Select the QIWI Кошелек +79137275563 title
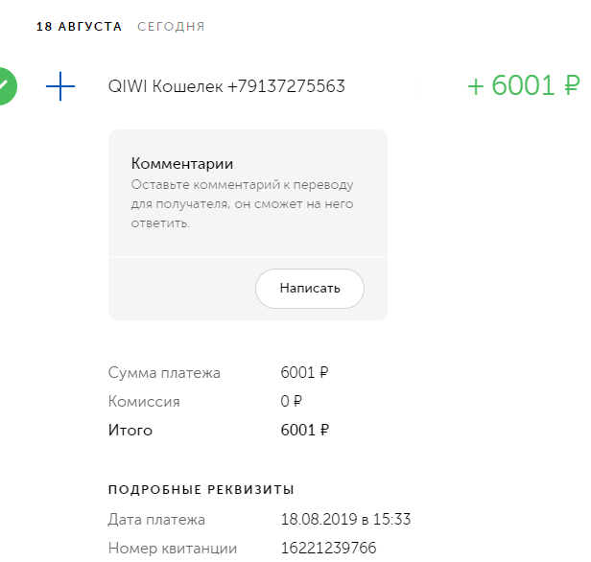The image size is (591, 562). click(226, 87)
